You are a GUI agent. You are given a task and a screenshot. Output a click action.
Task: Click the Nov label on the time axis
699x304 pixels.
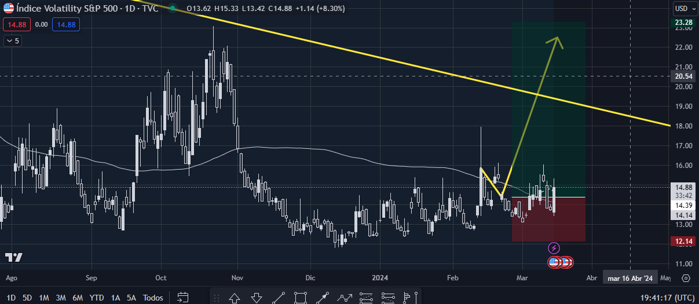click(x=237, y=278)
